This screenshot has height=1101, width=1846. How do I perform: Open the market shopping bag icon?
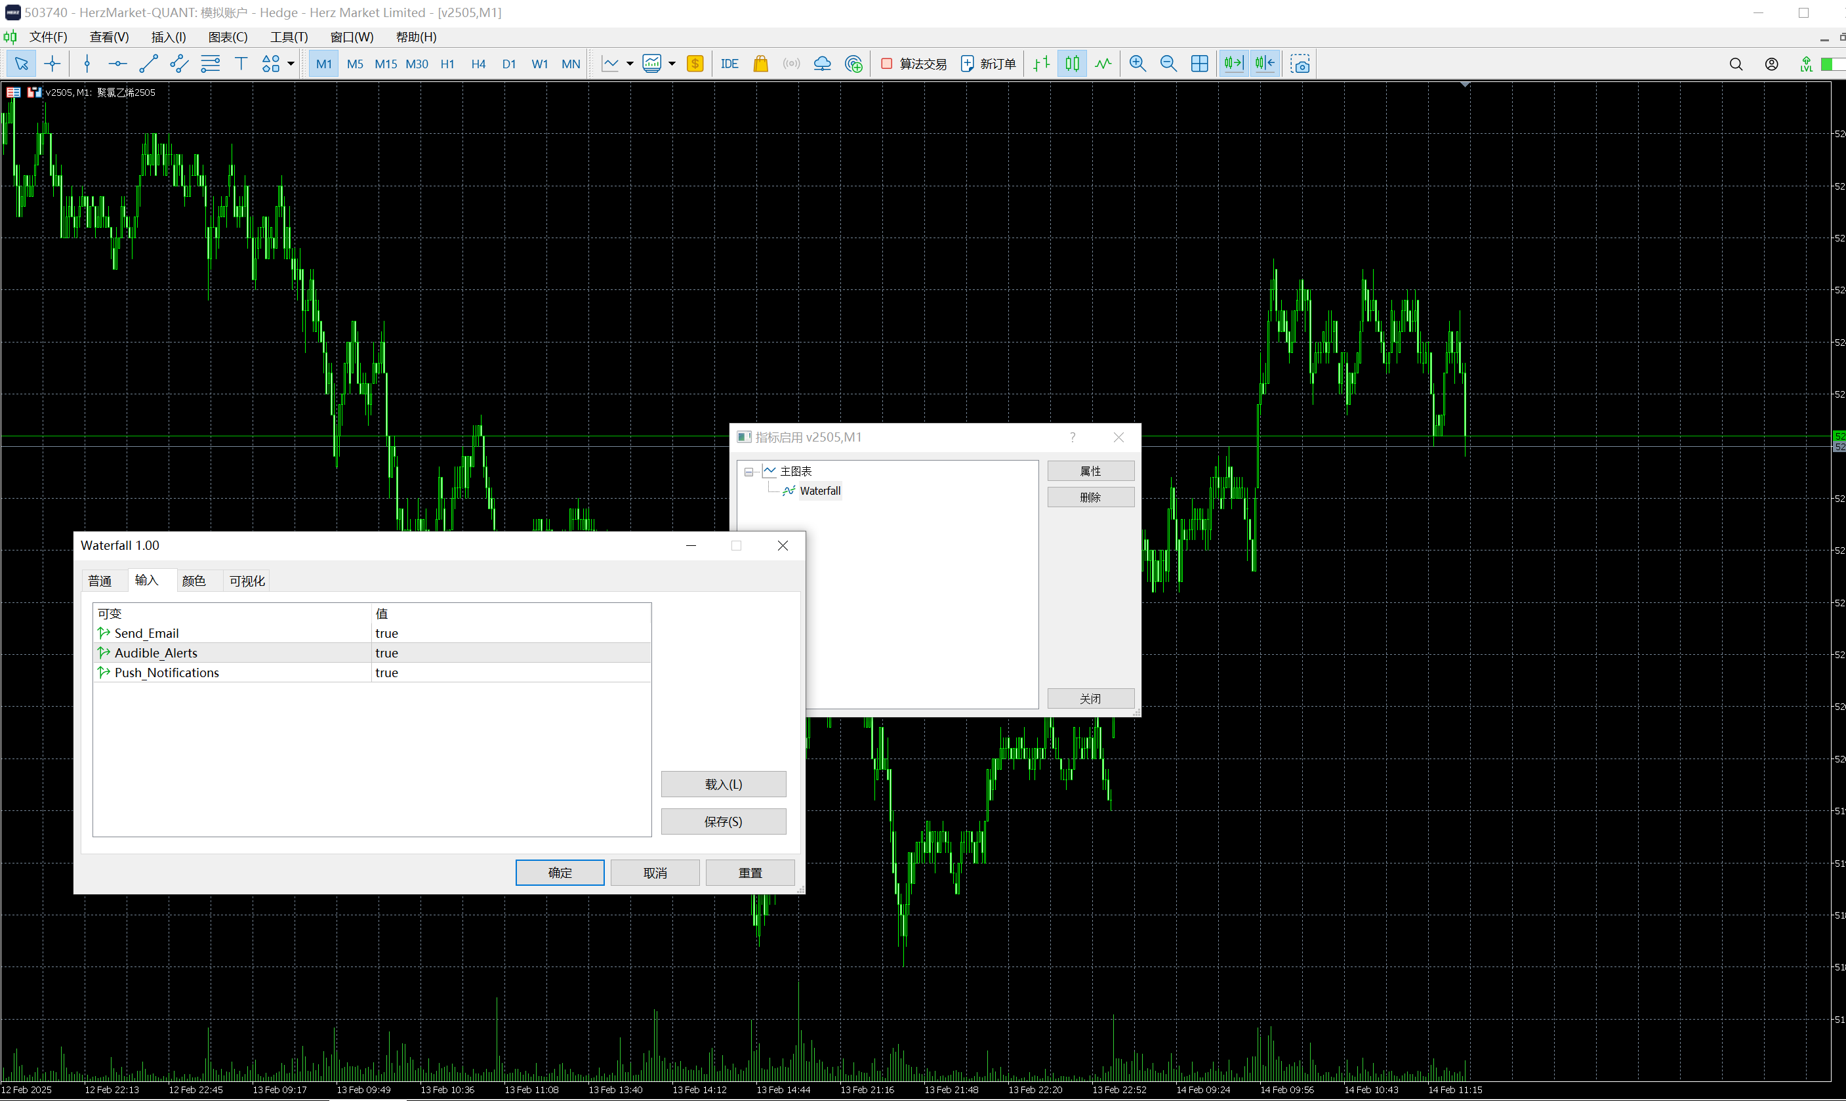click(x=760, y=64)
